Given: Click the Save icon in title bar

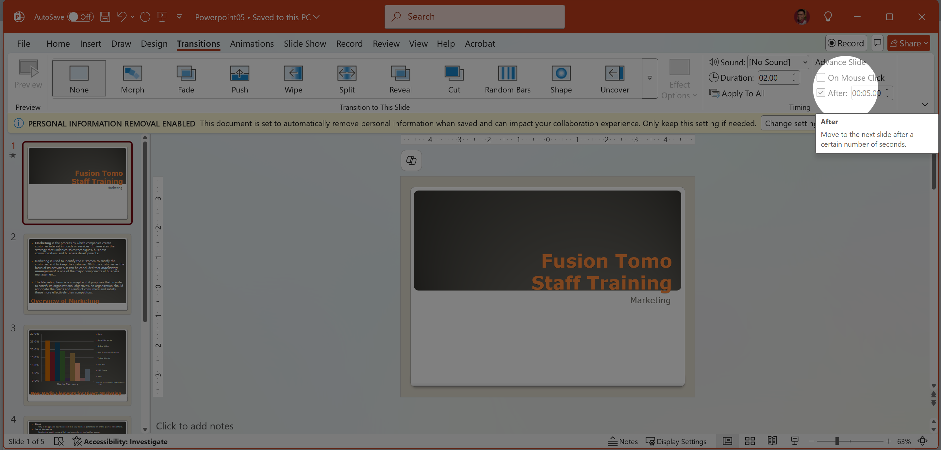Looking at the screenshot, I should 105,17.
